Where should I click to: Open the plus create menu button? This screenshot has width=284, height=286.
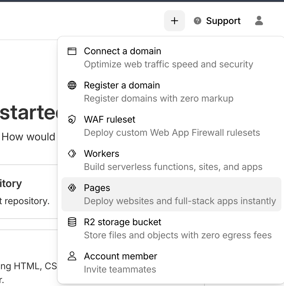click(175, 21)
